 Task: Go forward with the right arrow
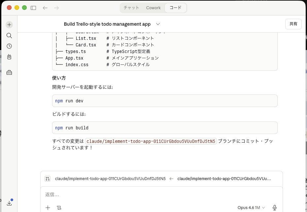point(56,8)
